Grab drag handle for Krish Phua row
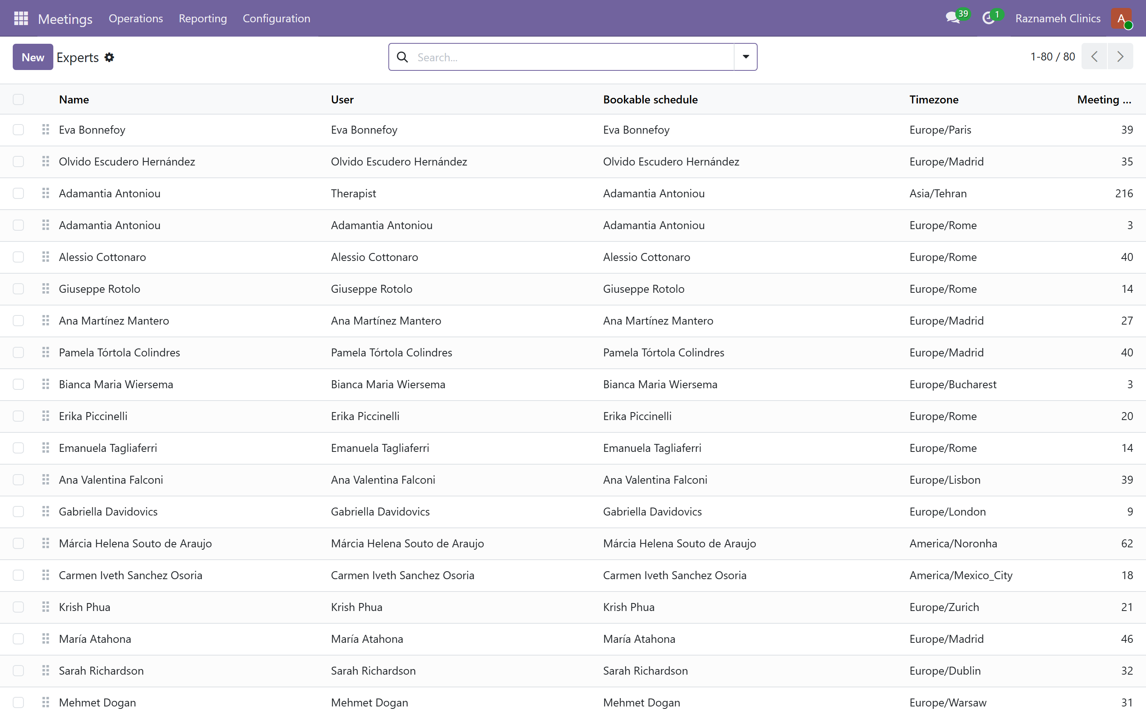 (45, 607)
